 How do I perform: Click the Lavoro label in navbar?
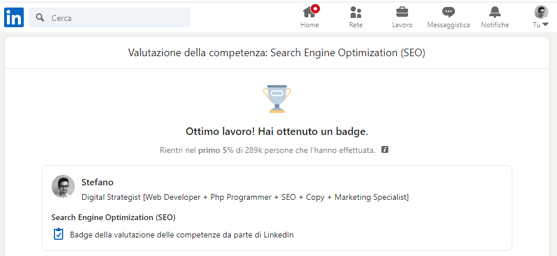coord(402,25)
